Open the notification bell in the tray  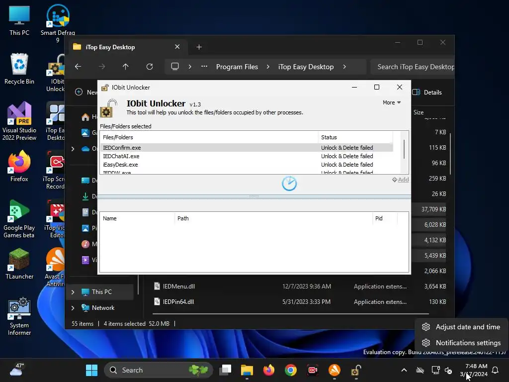point(496,370)
